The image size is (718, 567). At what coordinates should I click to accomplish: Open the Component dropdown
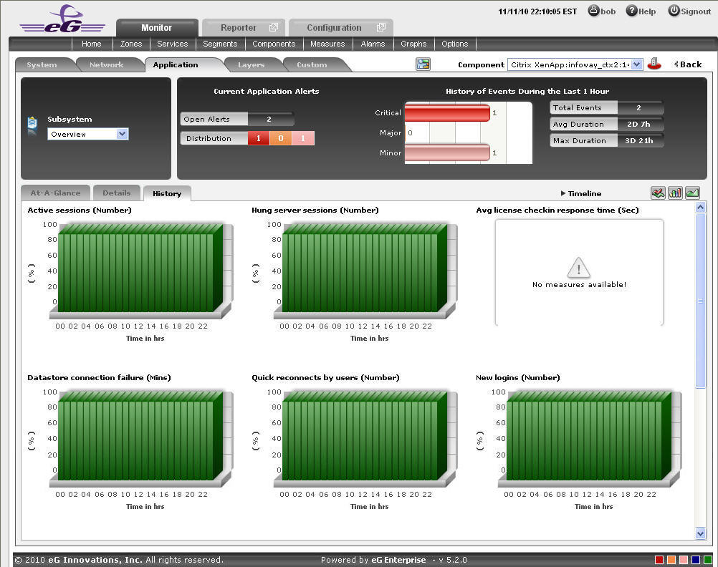pos(636,64)
